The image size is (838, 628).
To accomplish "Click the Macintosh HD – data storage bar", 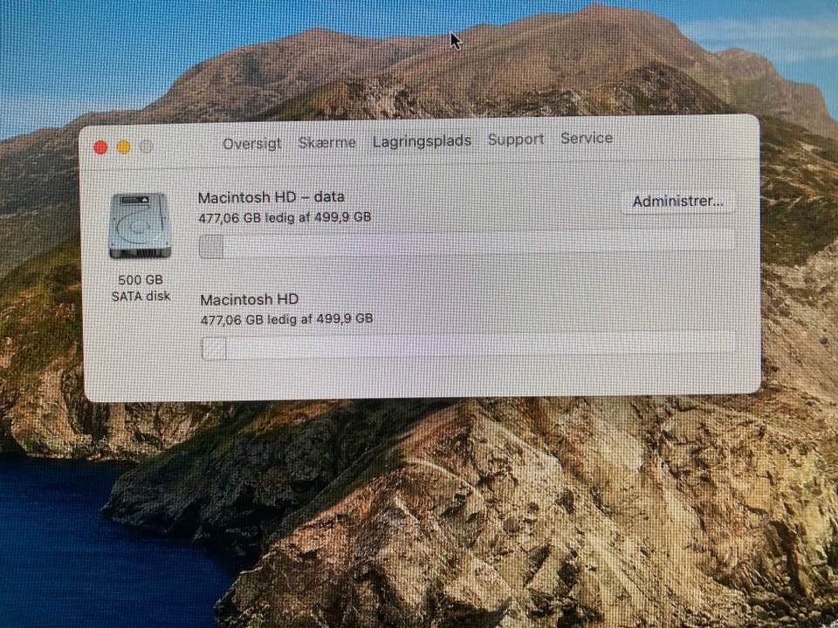I will 466,244.
